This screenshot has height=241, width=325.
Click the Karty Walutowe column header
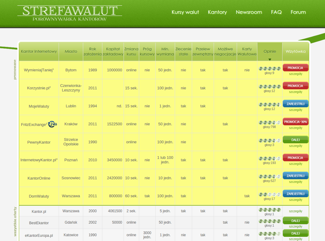pyautogui.click(x=247, y=52)
